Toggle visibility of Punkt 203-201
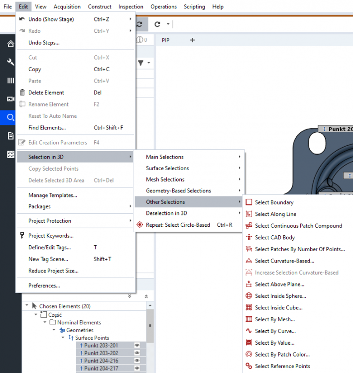The width and height of the screenshot is (353, 373). [x=137, y=345]
